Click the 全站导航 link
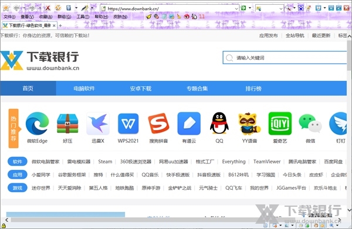This screenshot has height=229, width=352. pyautogui.click(x=295, y=35)
